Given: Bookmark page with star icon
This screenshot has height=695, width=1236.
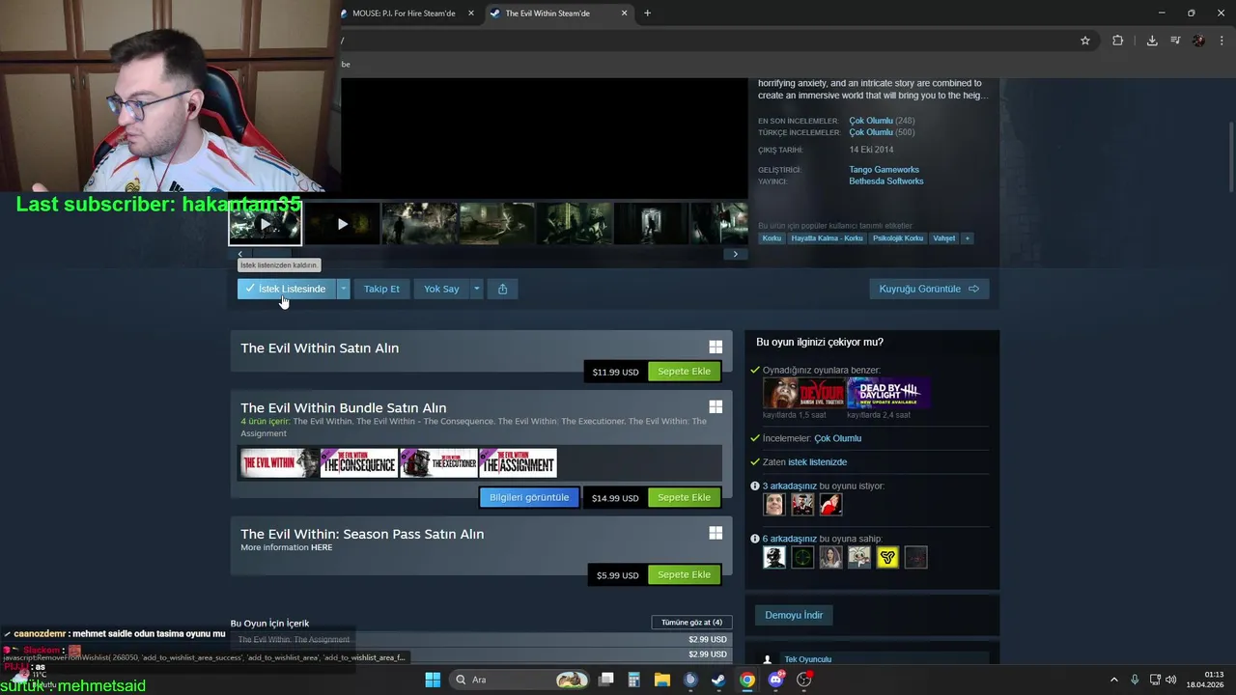Looking at the screenshot, I should click(x=1085, y=41).
